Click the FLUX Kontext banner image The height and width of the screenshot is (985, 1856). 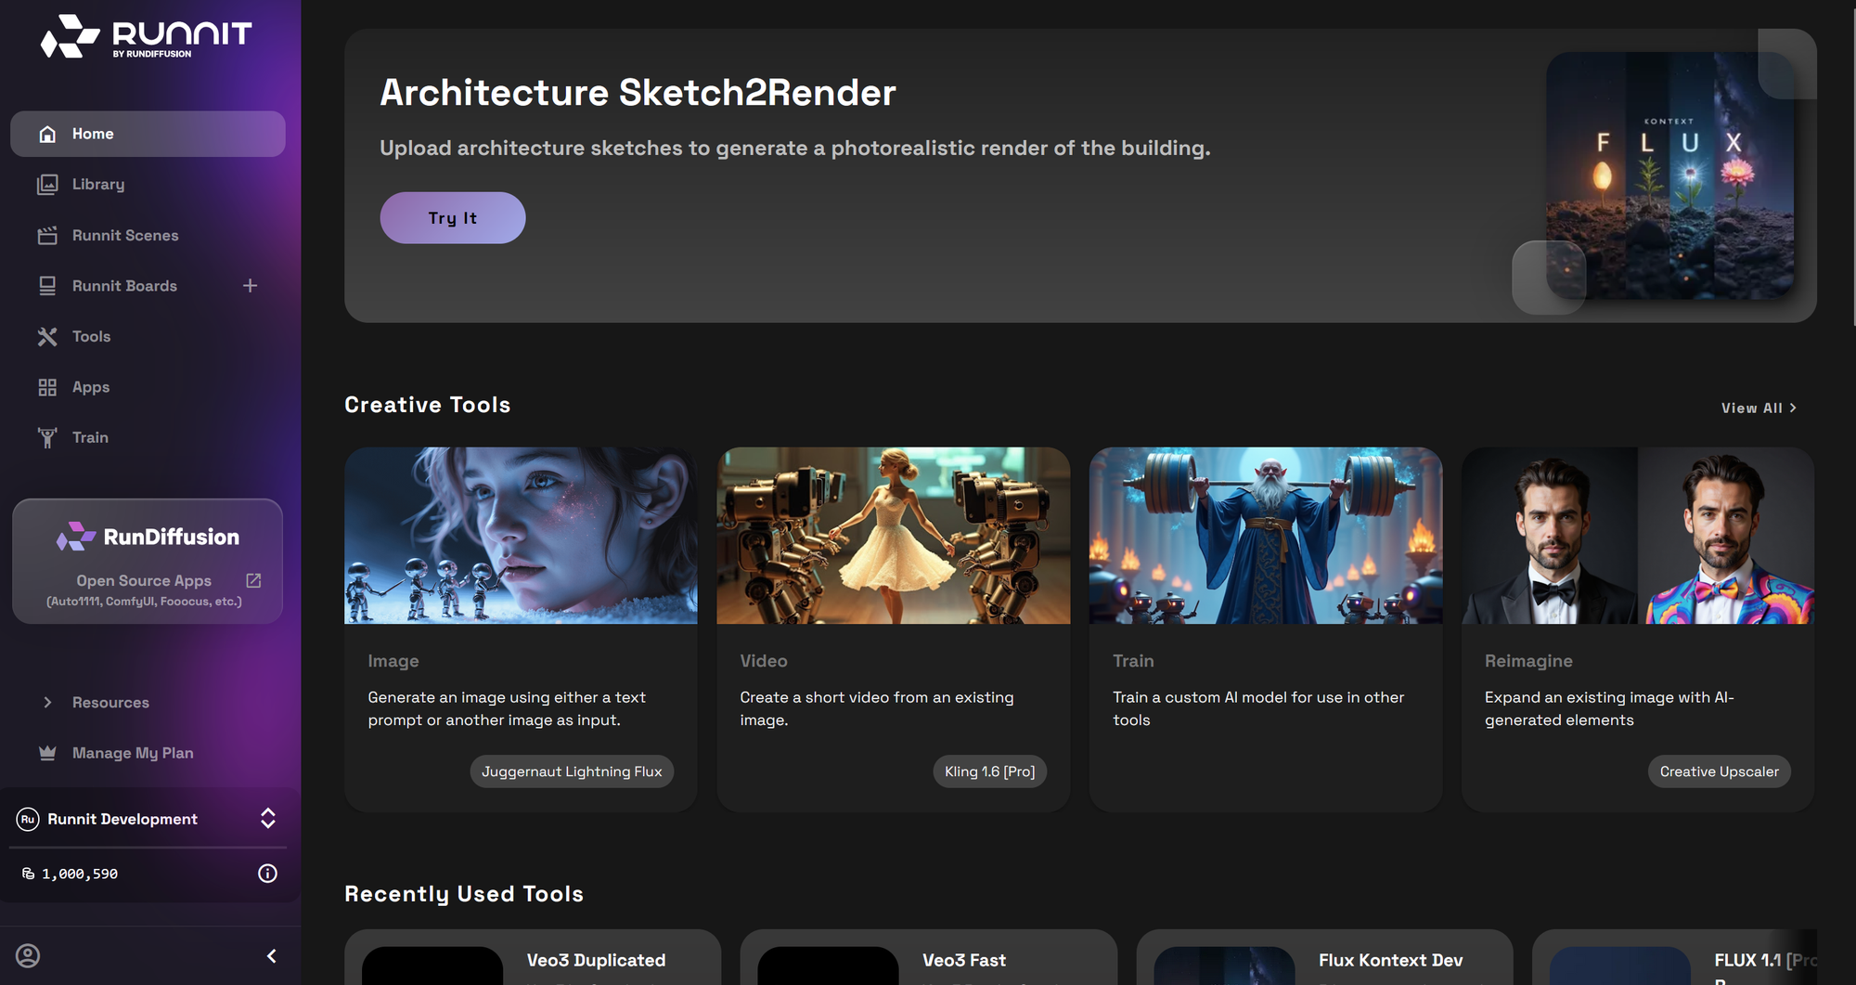tap(1669, 175)
